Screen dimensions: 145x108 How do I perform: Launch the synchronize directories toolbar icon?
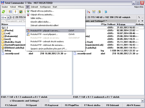(94, 12)
